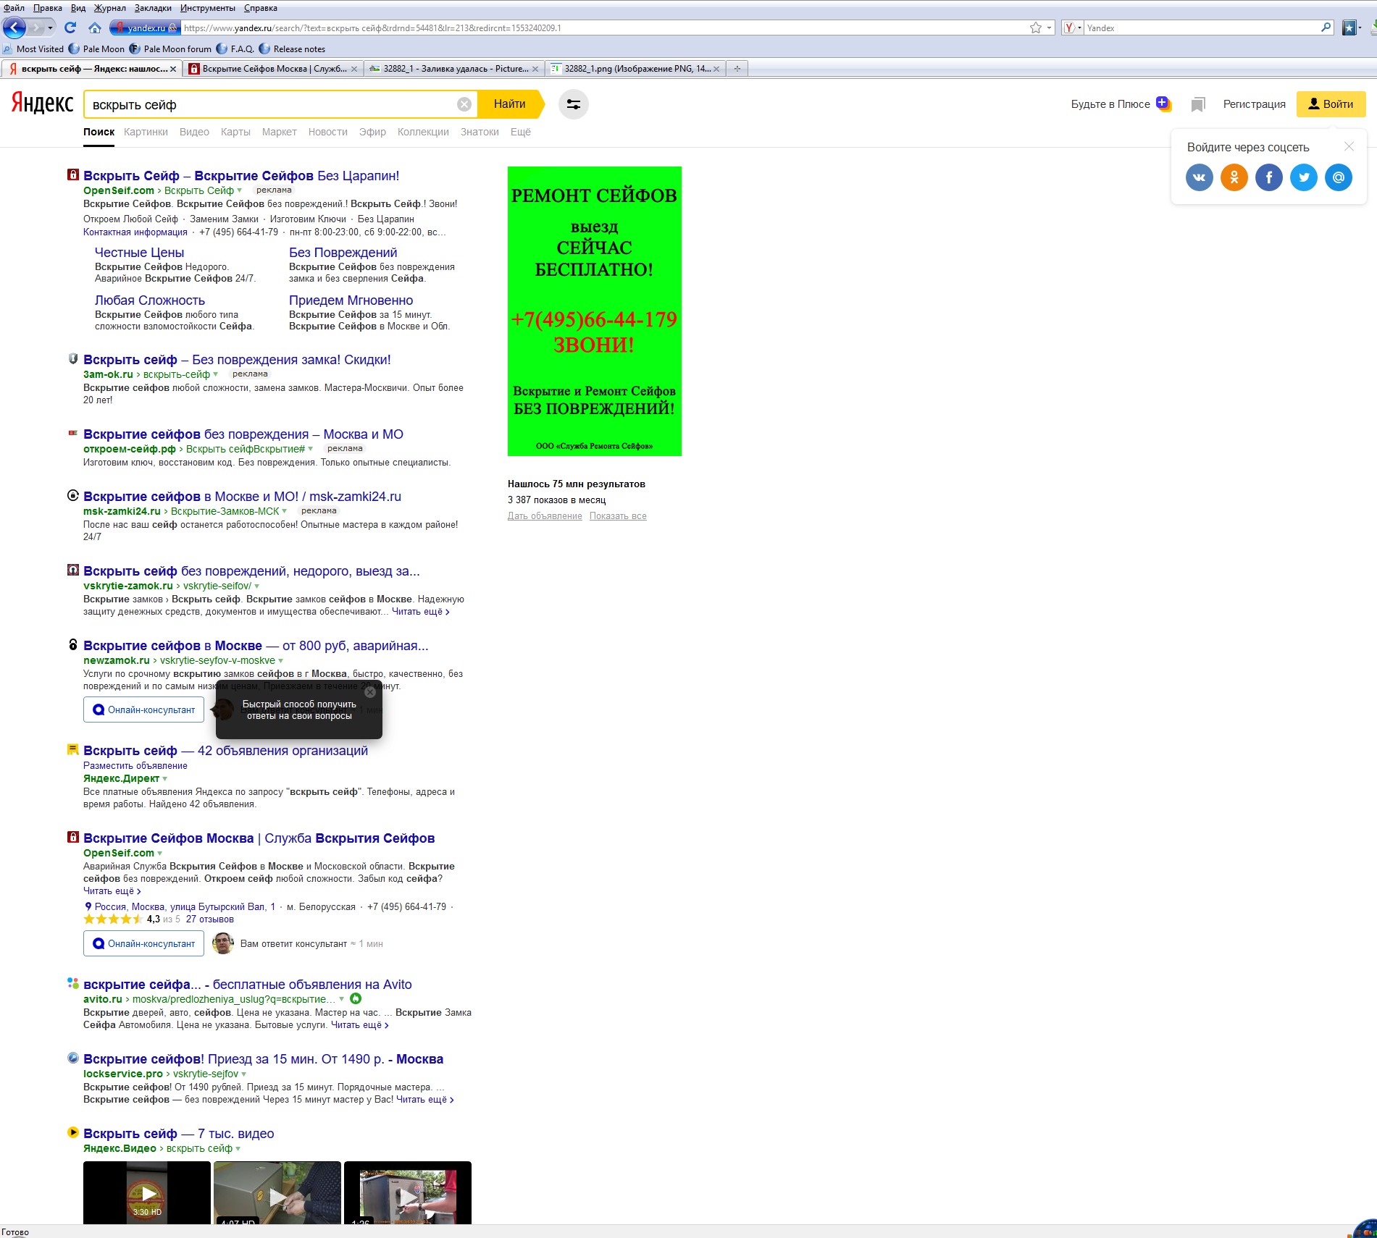Viewport: 1377px width, 1238px height.
Task: Sign in with Twitter social icon
Action: pos(1303,177)
